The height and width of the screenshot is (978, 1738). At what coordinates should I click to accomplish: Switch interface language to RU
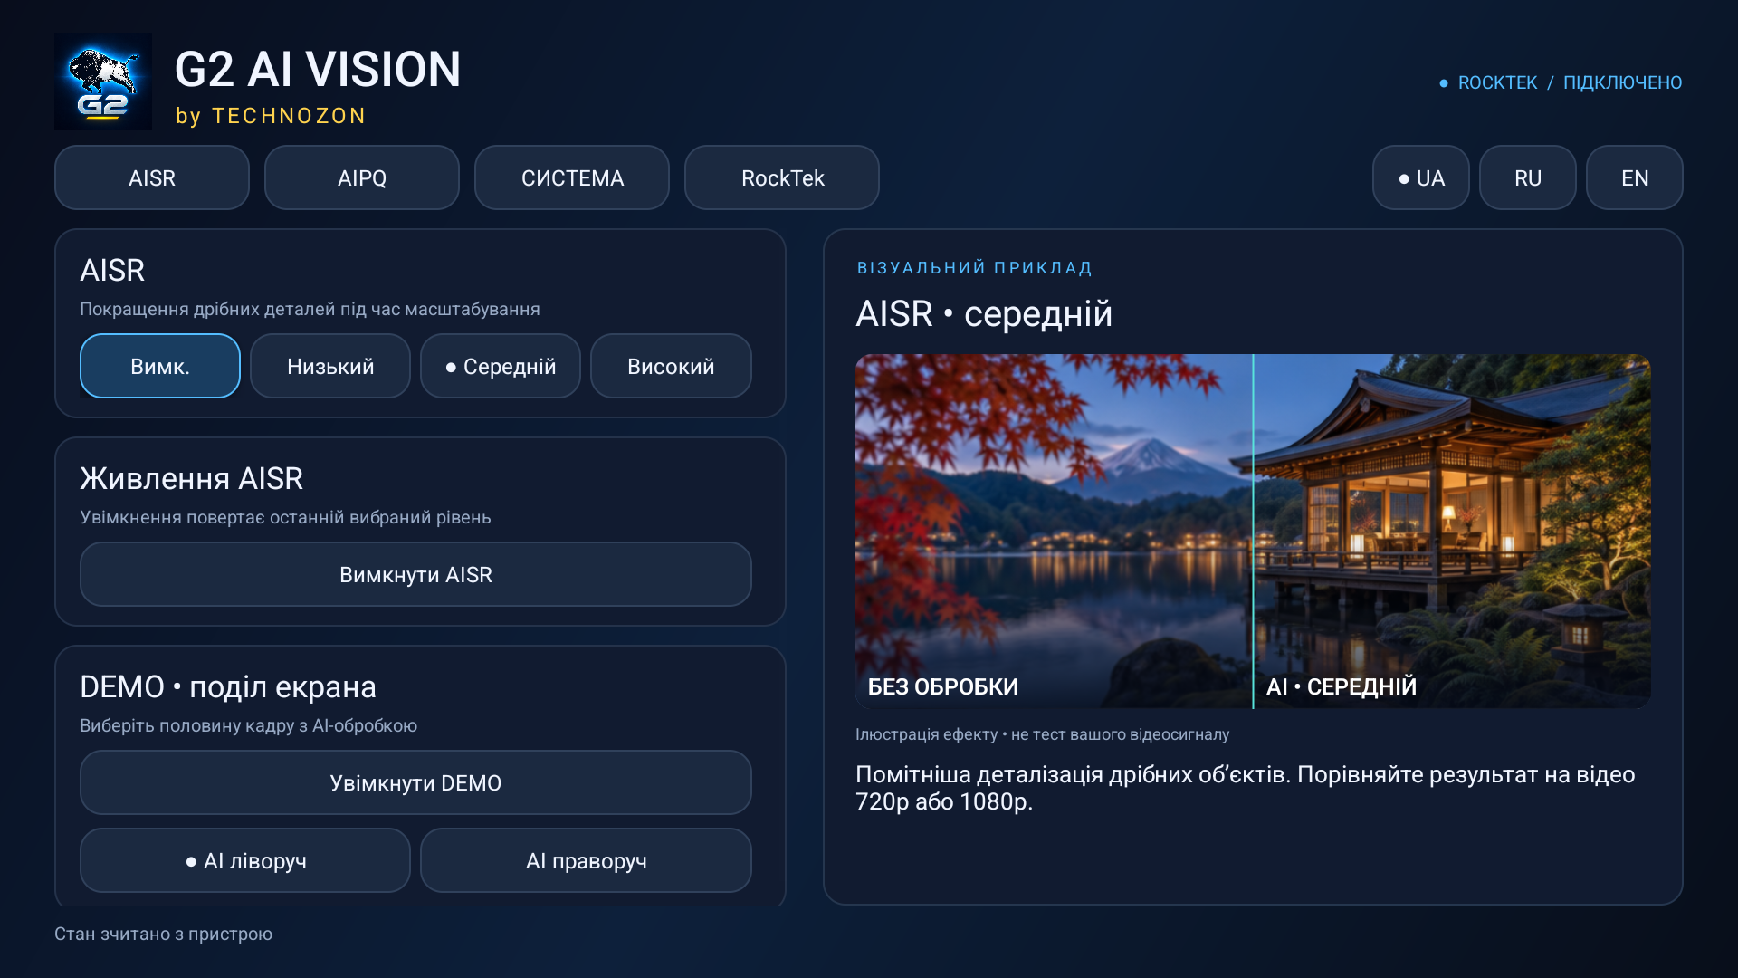[1528, 177]
